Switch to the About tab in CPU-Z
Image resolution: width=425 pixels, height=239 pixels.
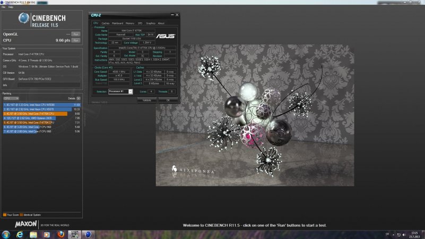coord(161,23)
